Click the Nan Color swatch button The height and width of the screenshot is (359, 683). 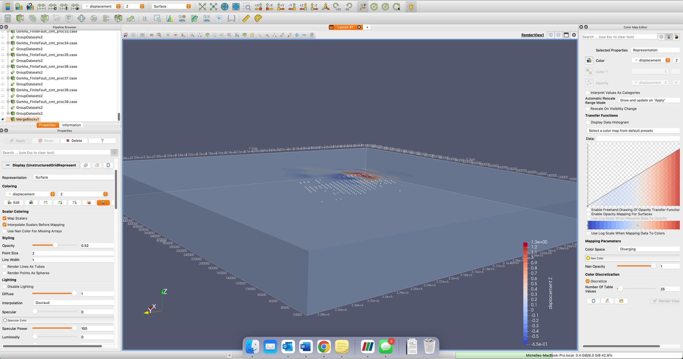click(x=632, y=258)
